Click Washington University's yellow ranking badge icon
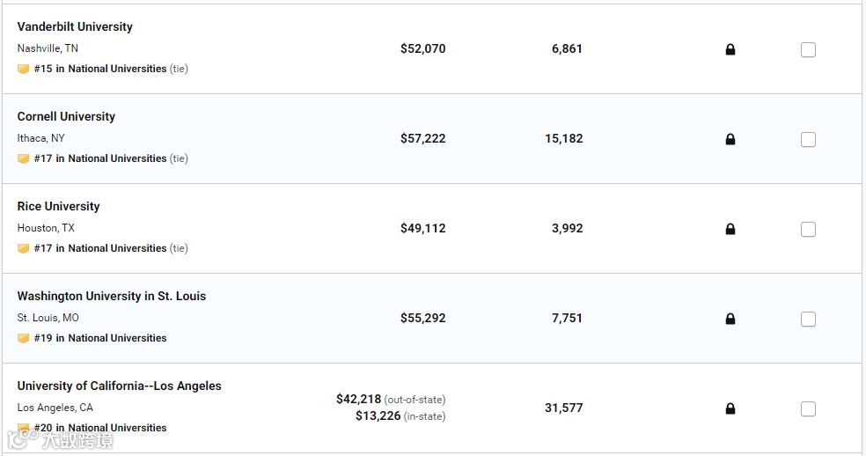 click(x=24, y=338)
